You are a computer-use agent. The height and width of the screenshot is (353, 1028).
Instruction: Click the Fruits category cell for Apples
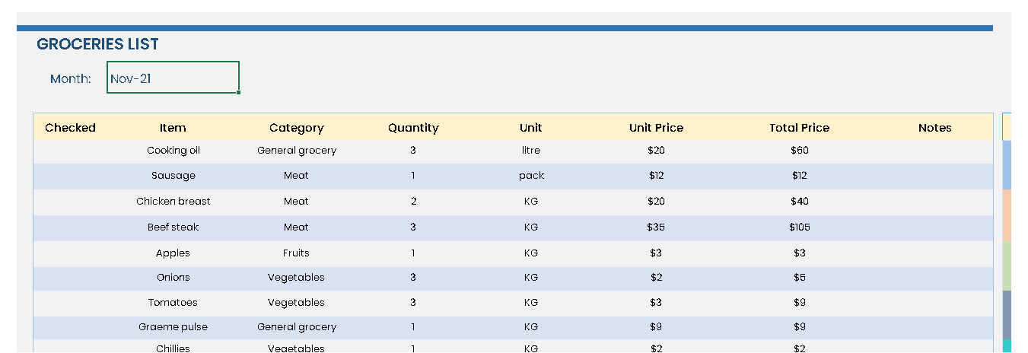tap(296, 253)
